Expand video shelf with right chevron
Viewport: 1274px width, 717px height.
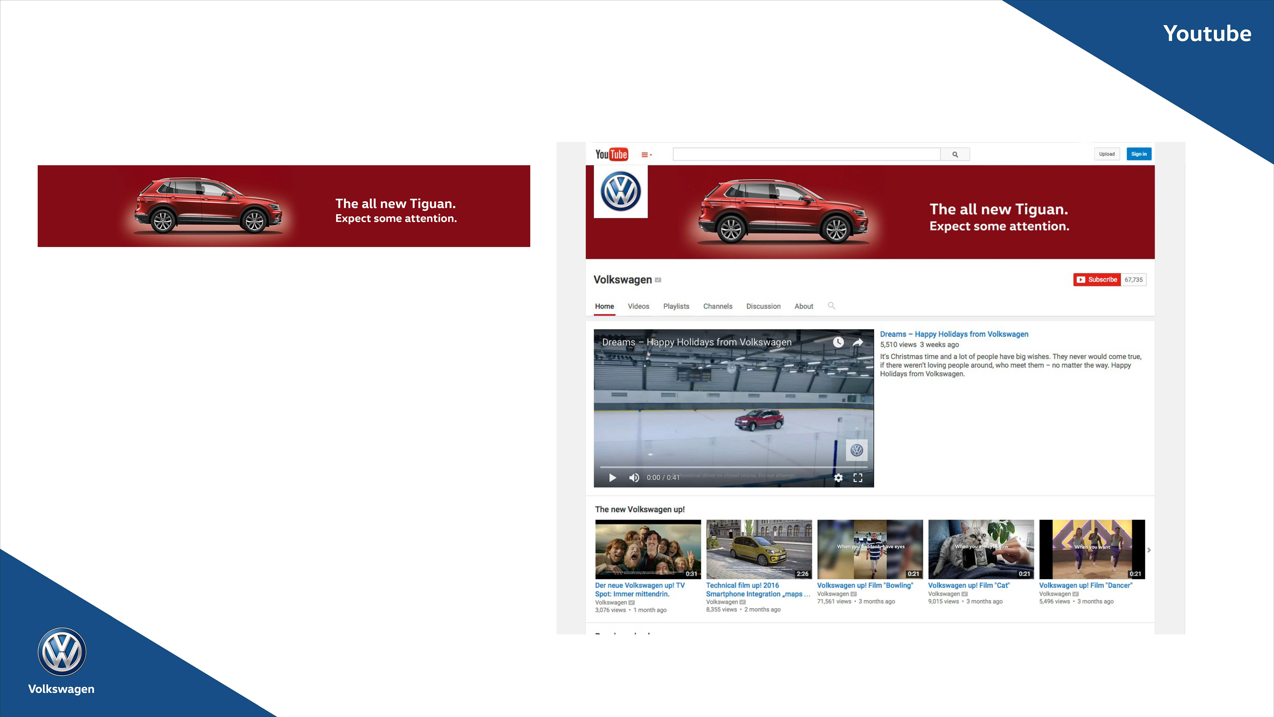[1149, 550]
